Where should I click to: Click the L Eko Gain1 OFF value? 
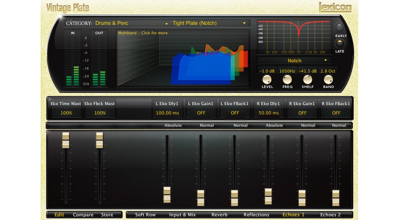click(201, 113)
